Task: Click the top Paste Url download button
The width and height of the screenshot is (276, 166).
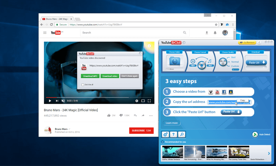Action: pos(256,63)
